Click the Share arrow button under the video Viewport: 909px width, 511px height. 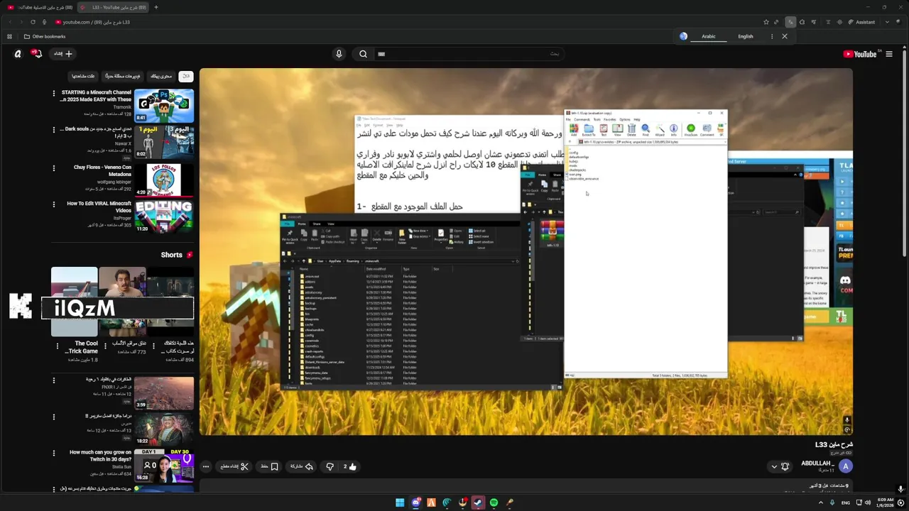[x=302, y=466]
